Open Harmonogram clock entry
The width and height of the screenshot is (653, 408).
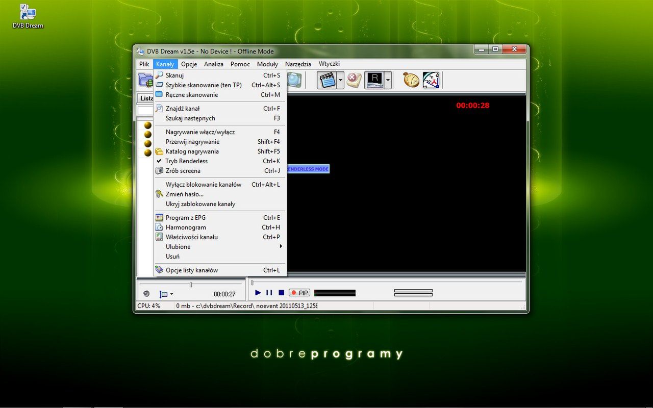pyautogui.click(x=220, y=227)
